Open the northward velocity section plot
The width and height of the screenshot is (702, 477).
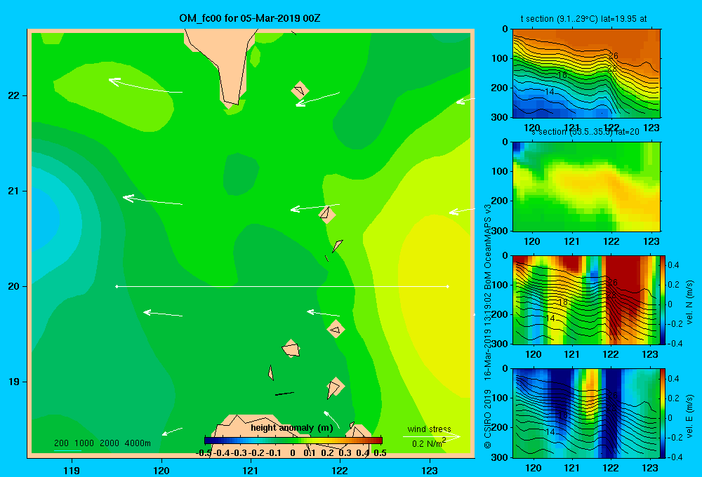pyautogui.click(x=586, y=300)
